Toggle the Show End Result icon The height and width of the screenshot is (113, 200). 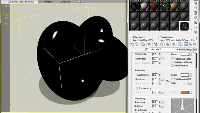(x=186, y=44)
